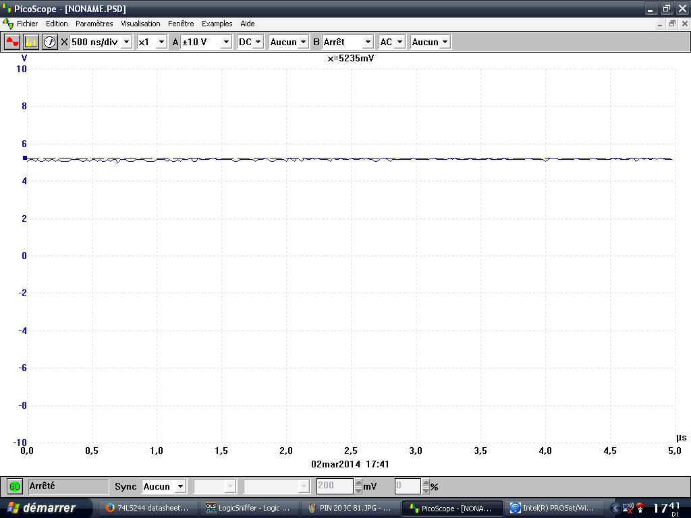Open the Visualisation menu
This screenshot has height=518, width=691.
point(140,24)
